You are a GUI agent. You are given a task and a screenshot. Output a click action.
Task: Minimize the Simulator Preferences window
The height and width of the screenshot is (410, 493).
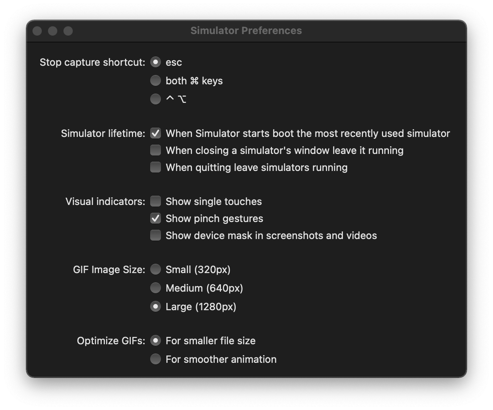tap(53, 31)
